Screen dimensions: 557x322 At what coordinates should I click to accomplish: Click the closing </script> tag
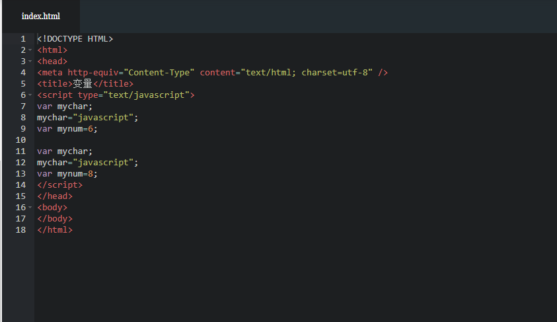click(x=59, y=185)
